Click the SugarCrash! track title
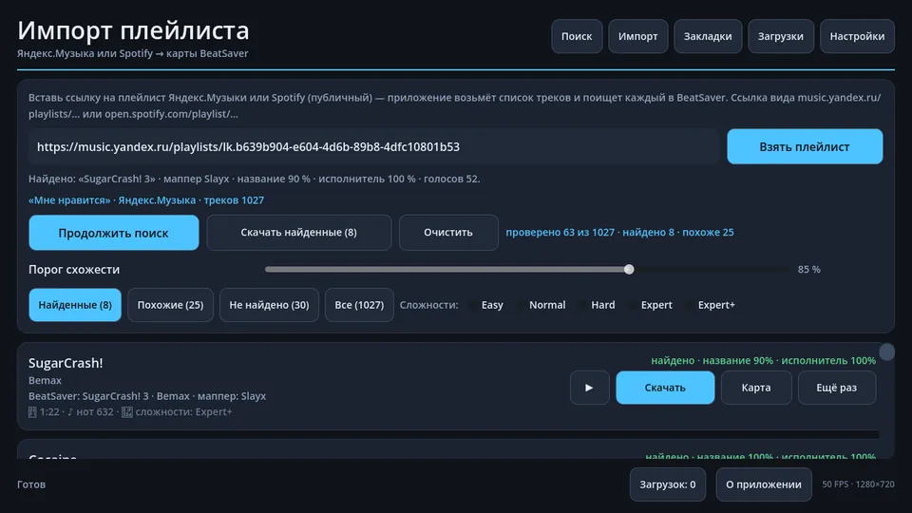The width and height of the screenshot is (912, 513). point(66,363)
